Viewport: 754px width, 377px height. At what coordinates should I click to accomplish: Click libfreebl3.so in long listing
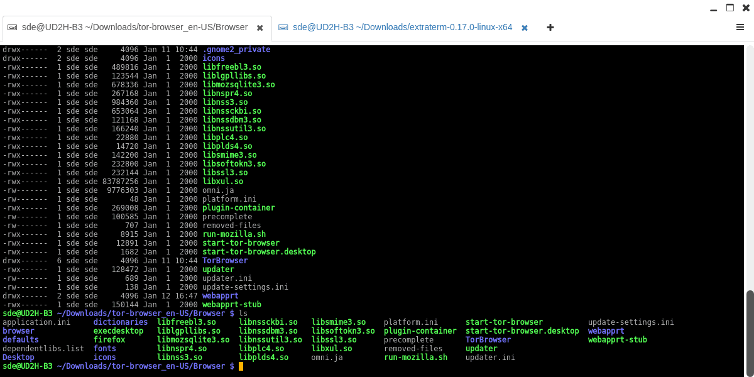[232, 67]
